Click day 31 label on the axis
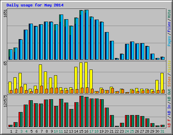The height and width of the screenshot is (135, 173). 162,131
